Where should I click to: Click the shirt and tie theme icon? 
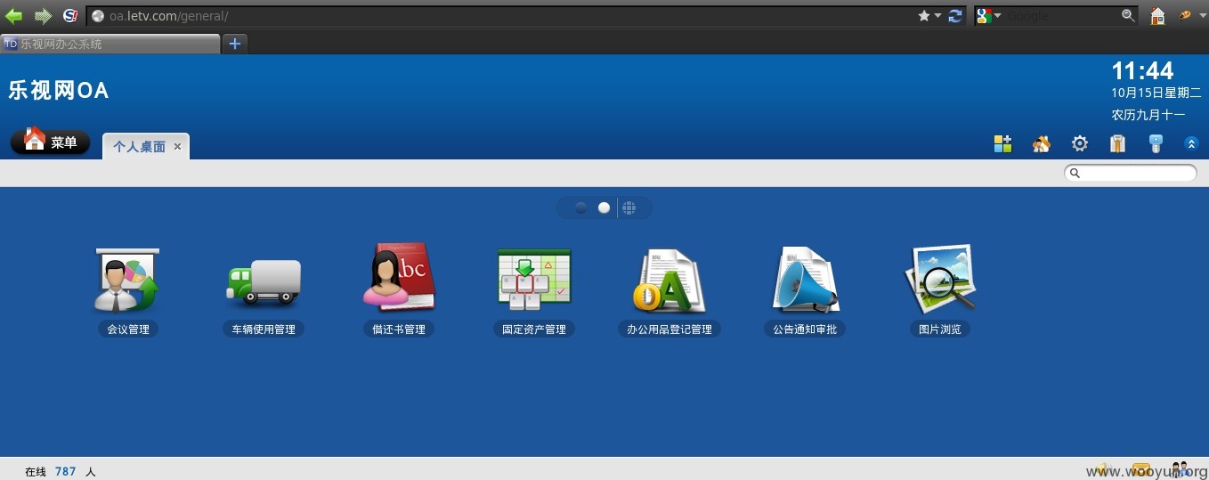1117,143
